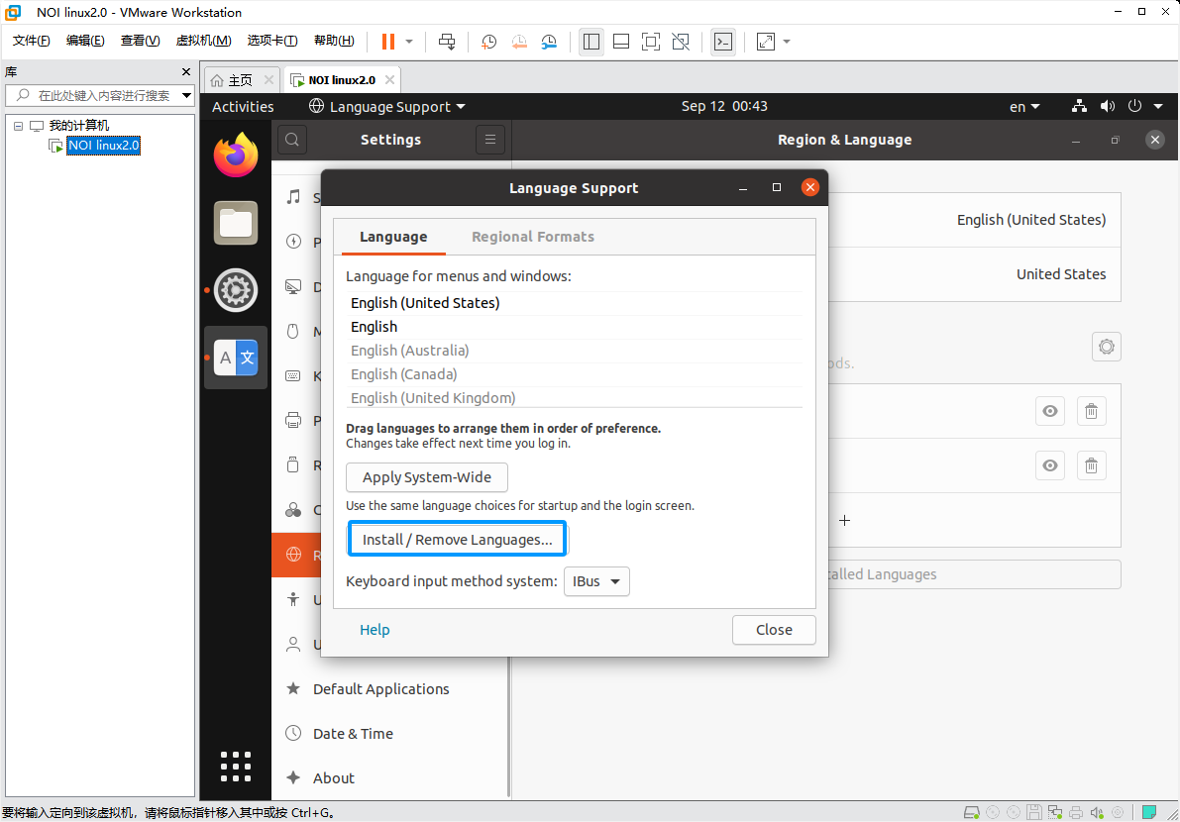Click the Apply System-Wide button
The height and width of the screenshot is (822, 1180).
tap(427, 477)
